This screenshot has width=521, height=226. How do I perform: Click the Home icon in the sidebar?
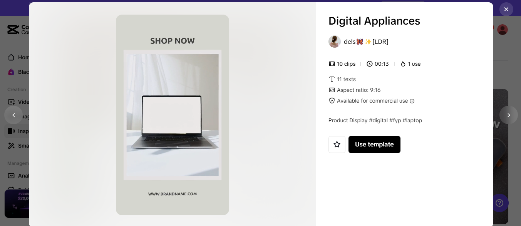(x=12, y=57)
